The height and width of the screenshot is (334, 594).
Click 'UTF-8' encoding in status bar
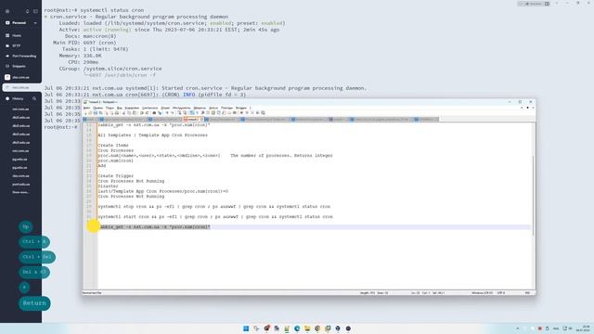click(x=501, y=293)
